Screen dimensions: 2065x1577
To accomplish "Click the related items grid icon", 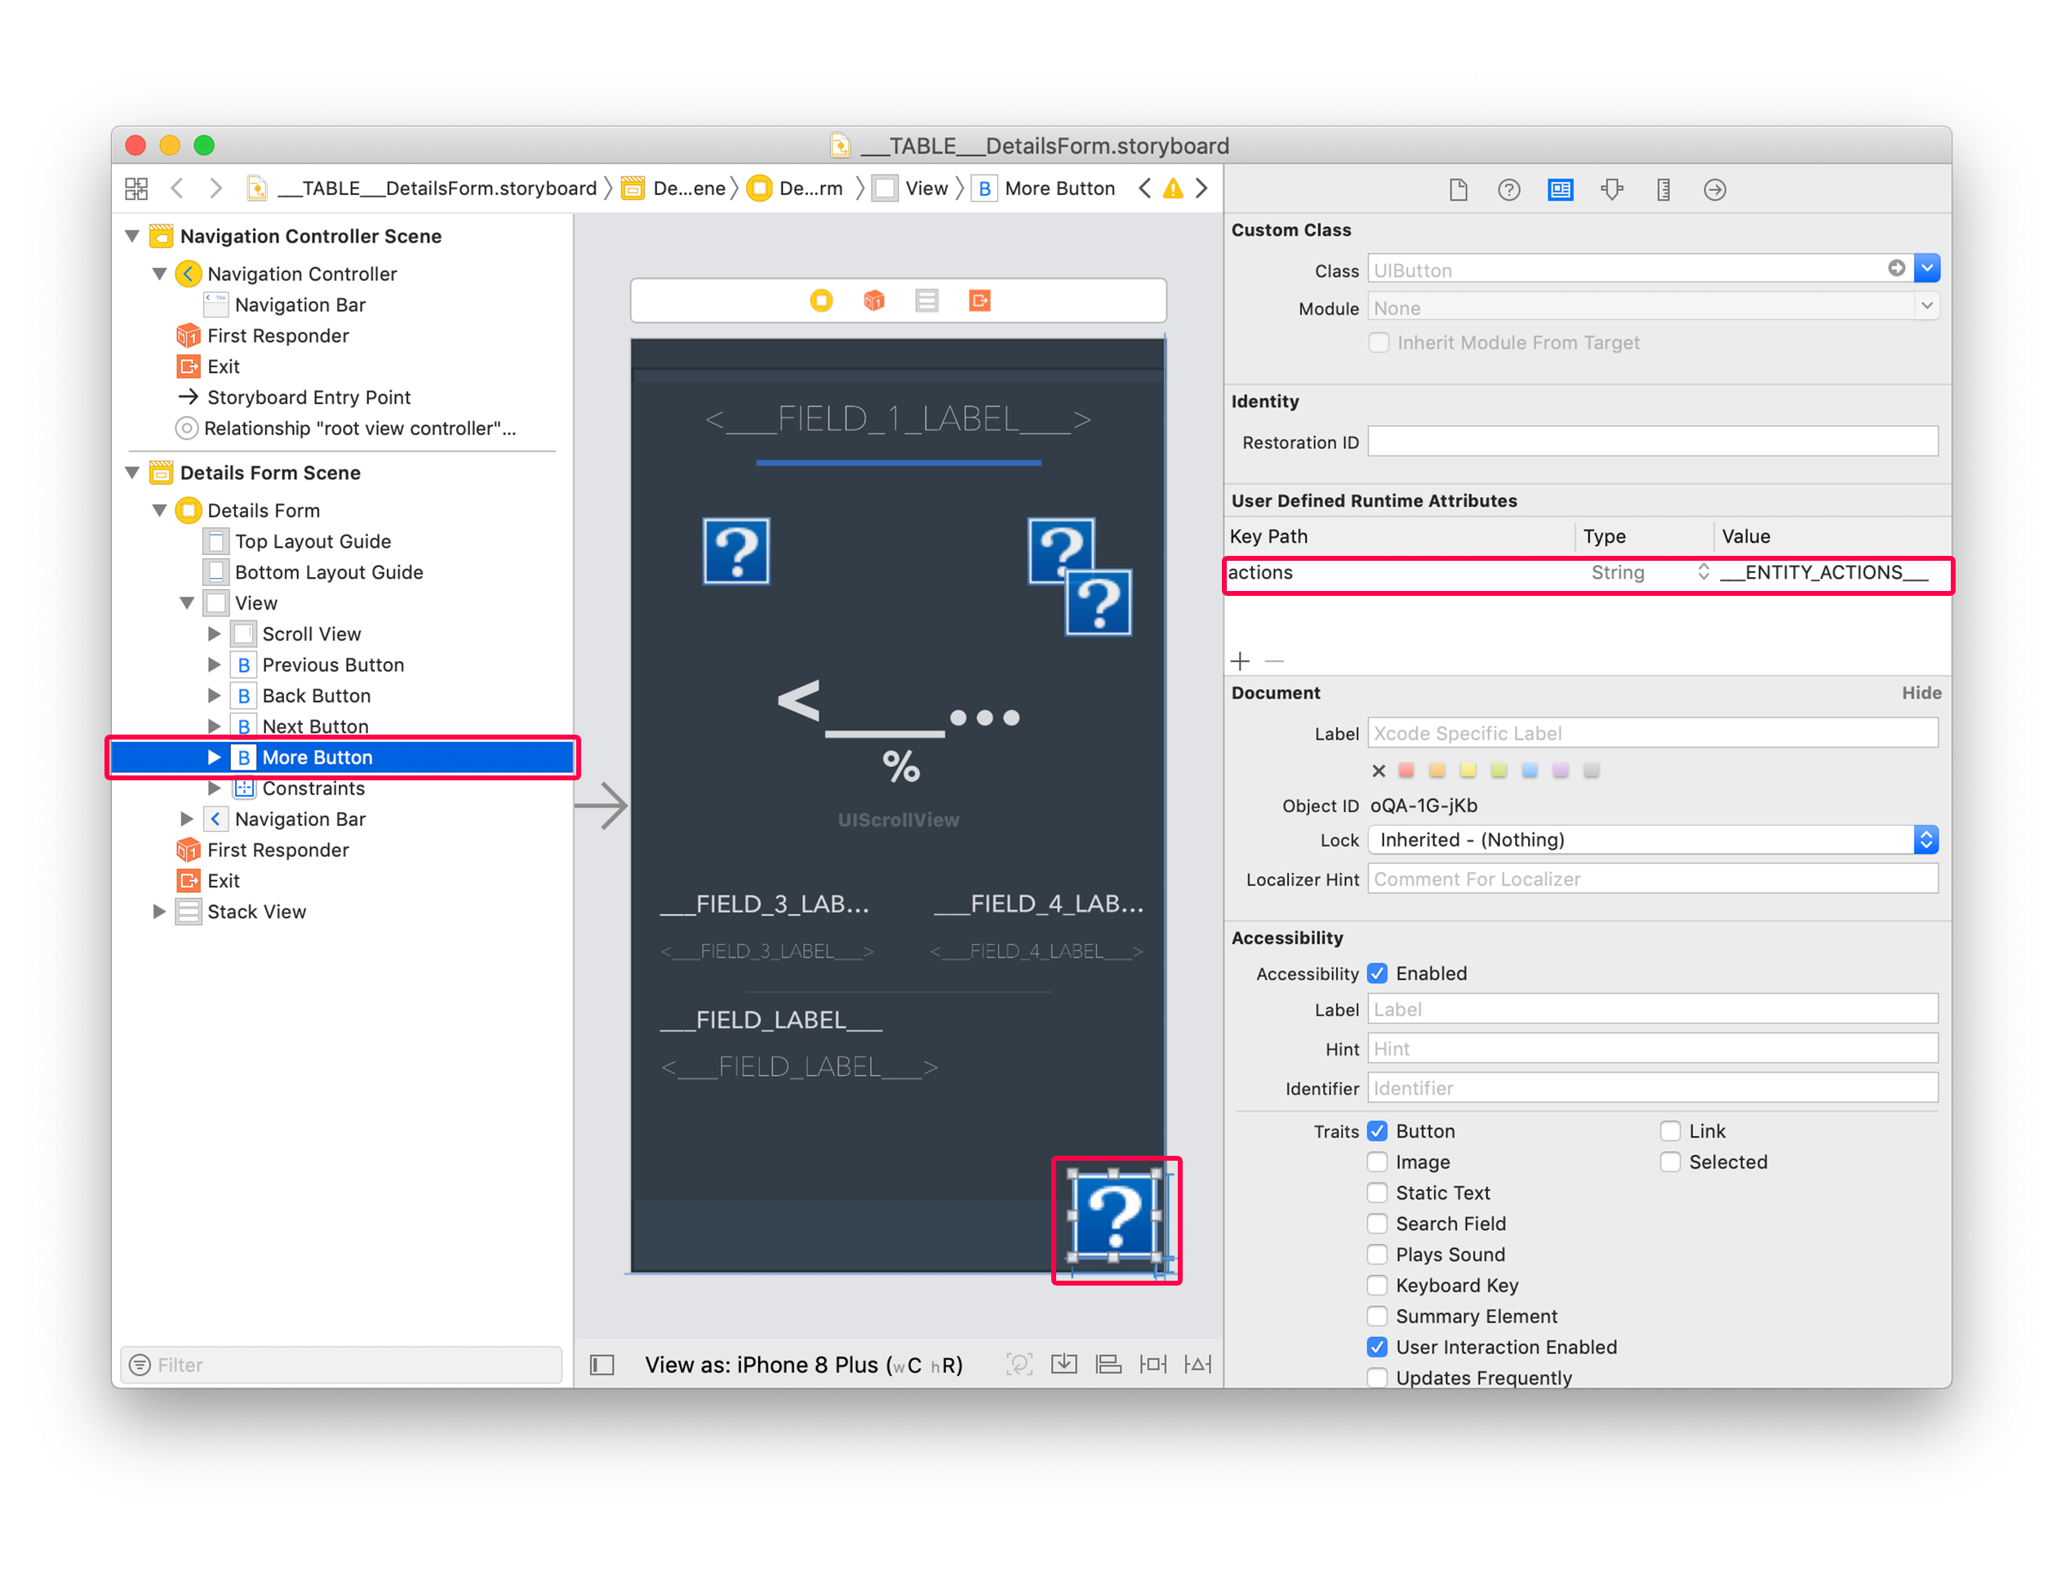I will point(136,189).
